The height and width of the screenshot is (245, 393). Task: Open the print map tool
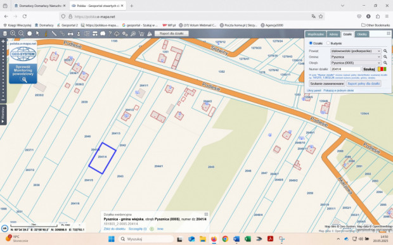coord(70,34)
